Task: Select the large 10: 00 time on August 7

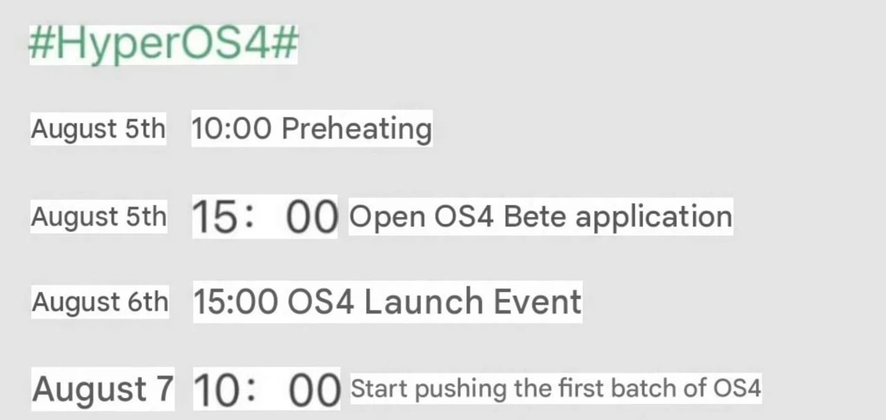Action: pyautogui.click(x=266, y=390)
